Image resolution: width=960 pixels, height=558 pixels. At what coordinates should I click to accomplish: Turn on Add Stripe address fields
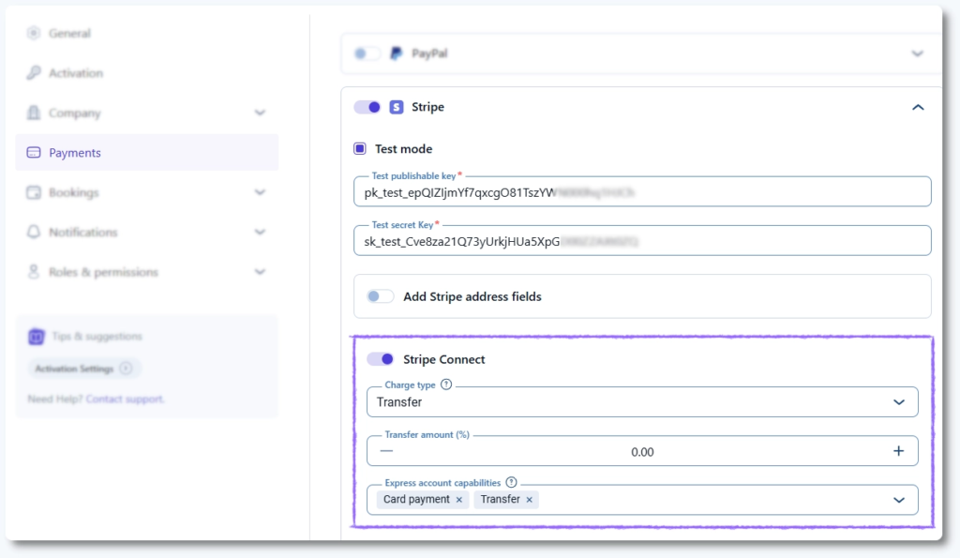(x=380, y=296)
